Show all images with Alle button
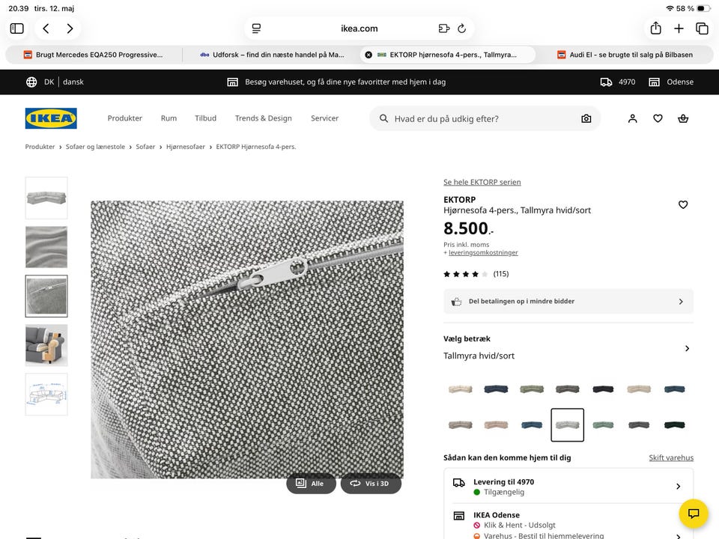719x539 pixels. pyautogui.click(x=311, y=484)
